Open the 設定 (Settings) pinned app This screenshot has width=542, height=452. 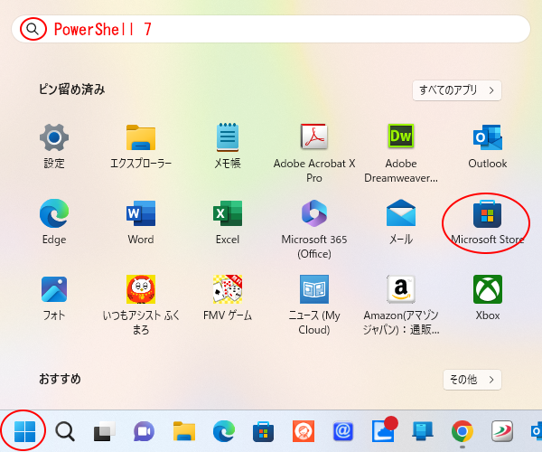tap(54, 146)
